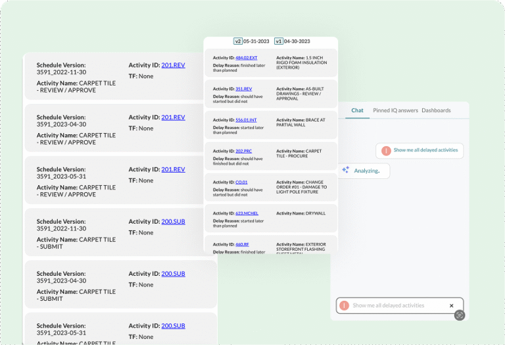Open the Dashboards tab

[436, 110]
